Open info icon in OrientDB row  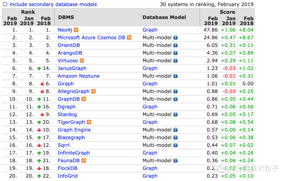click(x=175, y=45)
